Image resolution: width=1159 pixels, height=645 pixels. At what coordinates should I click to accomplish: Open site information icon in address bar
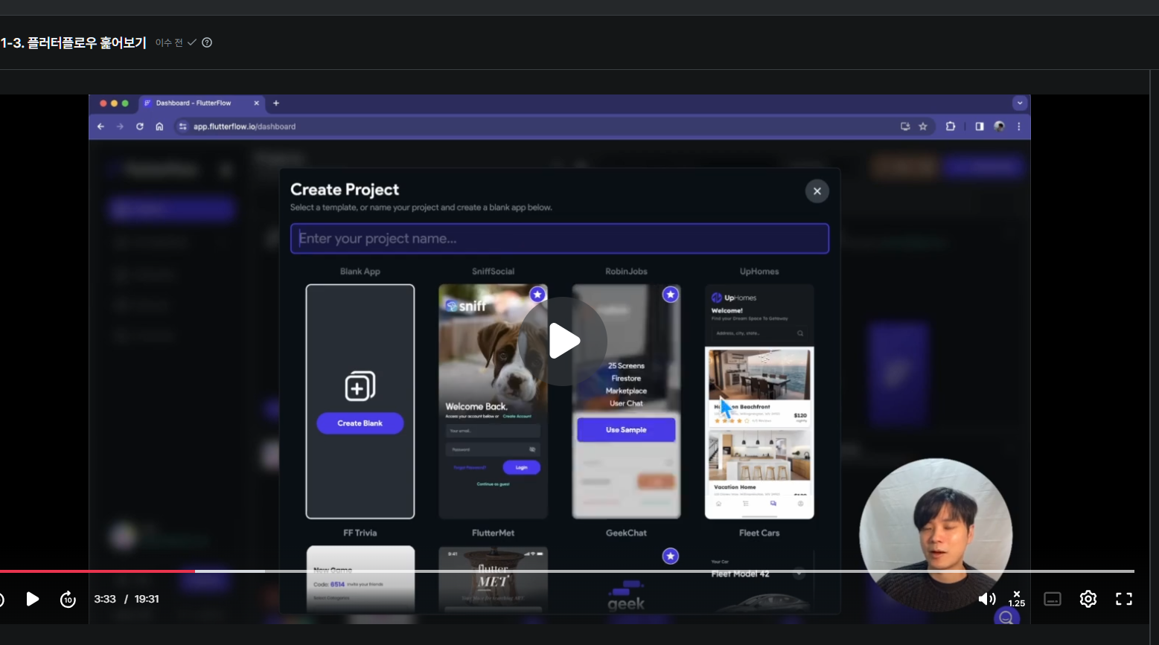pyautogui.click(x=182, y=126)
